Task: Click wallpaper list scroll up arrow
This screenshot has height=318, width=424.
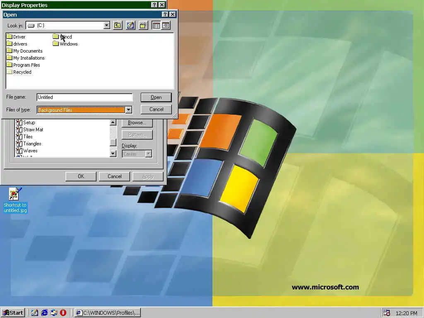Action: pyautogui.click(x=113, y=123)
